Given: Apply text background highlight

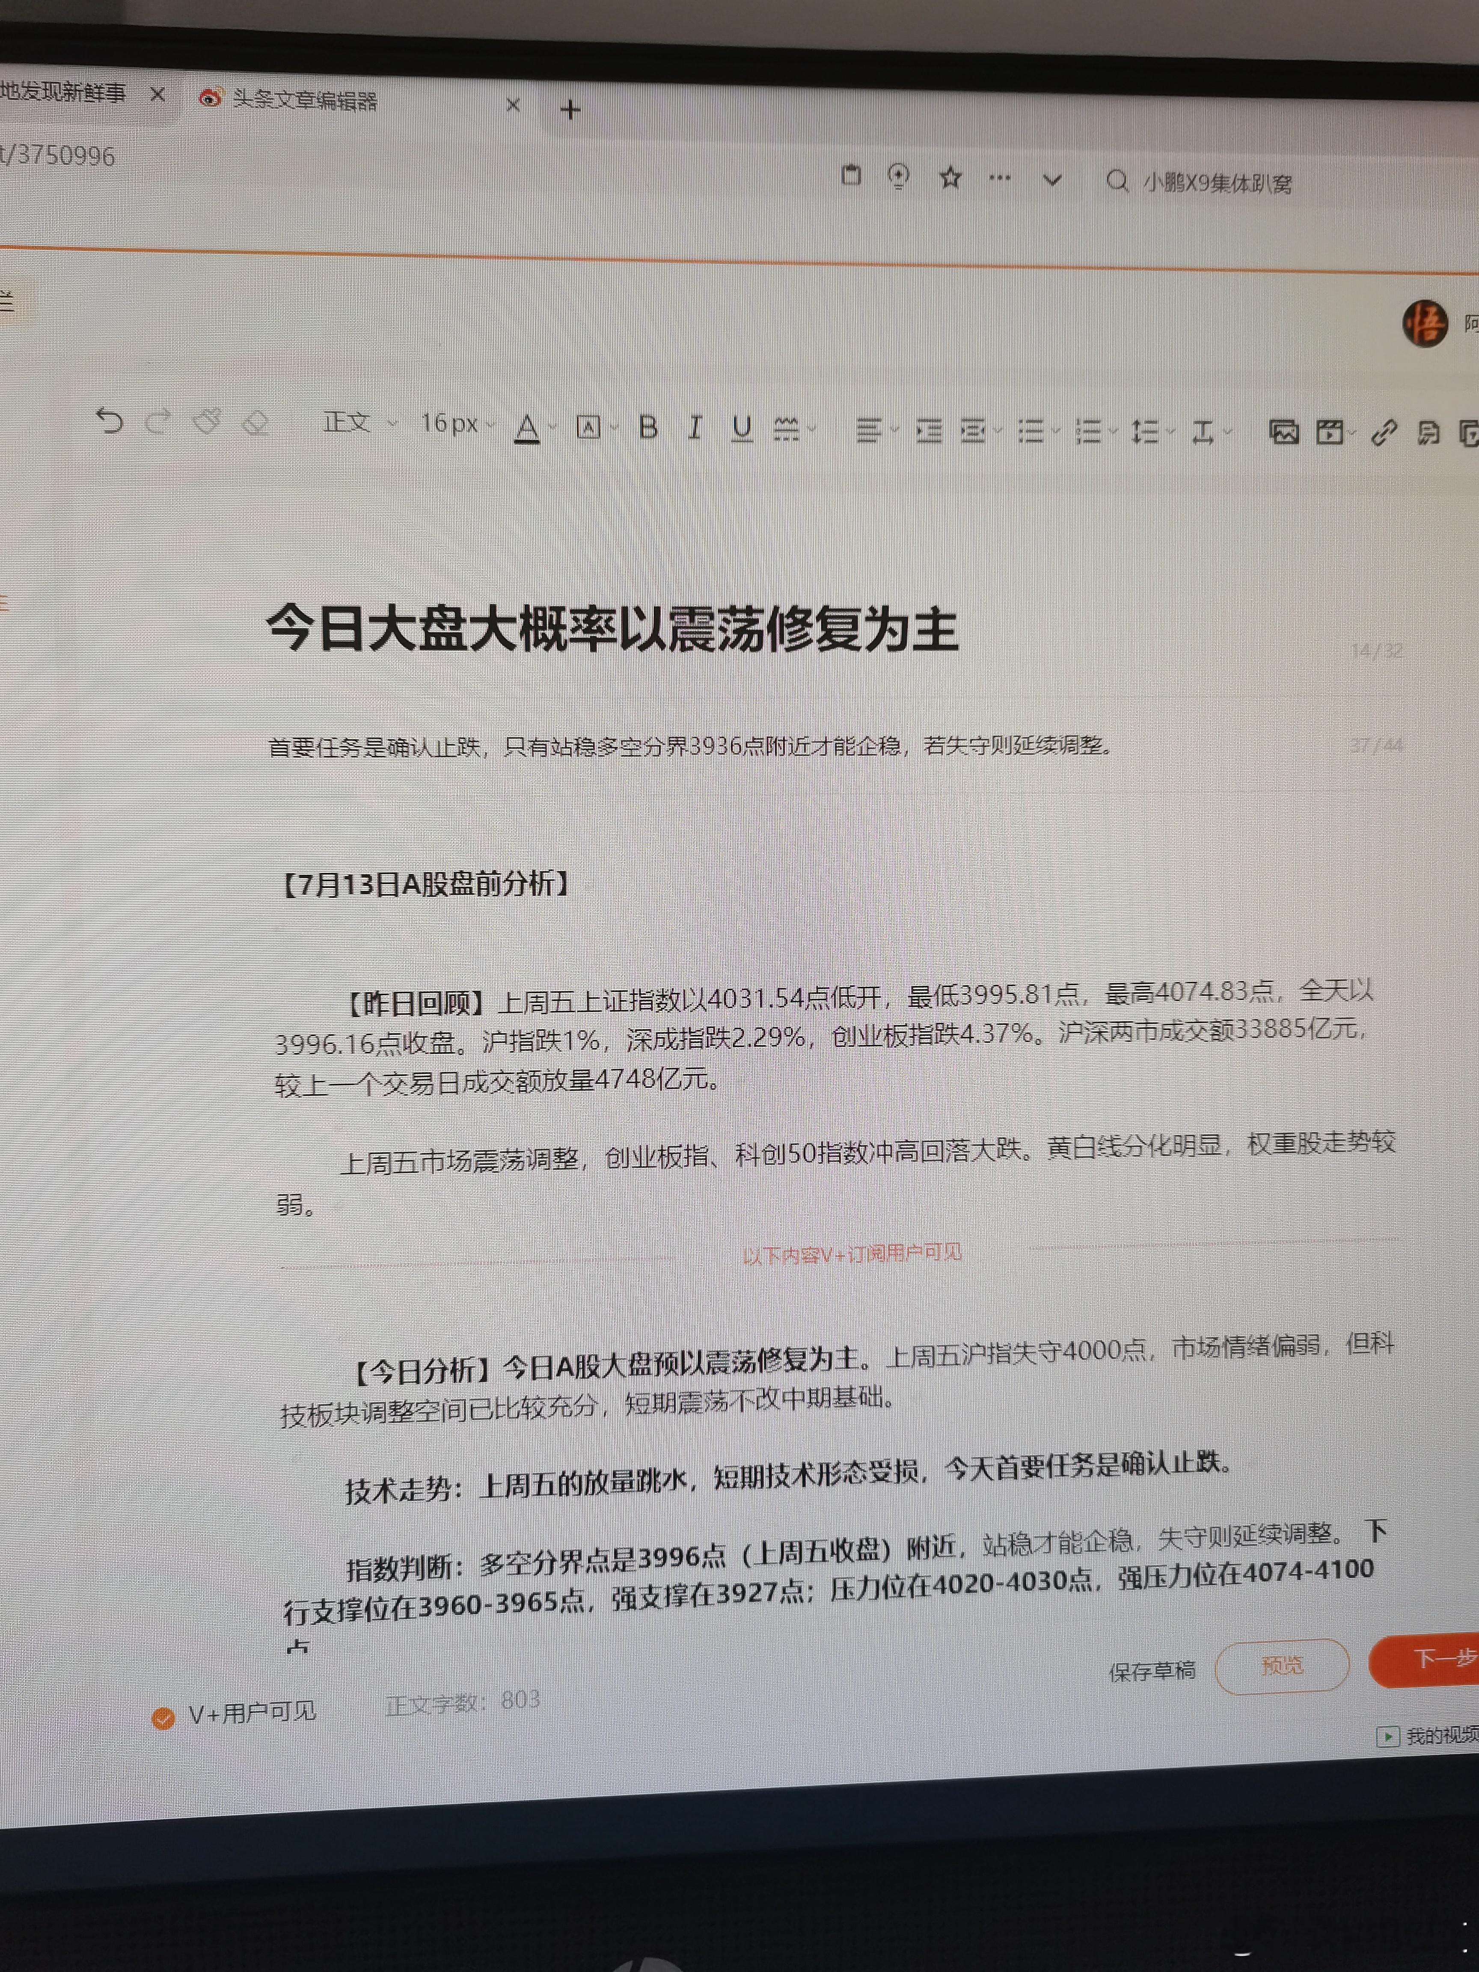Looking at the screenshot, I should pos(588,428).
